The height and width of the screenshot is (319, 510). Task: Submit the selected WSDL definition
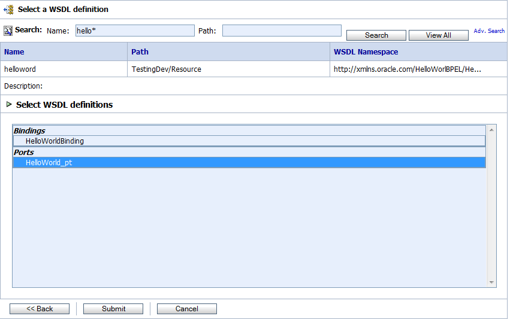(113, 309)
